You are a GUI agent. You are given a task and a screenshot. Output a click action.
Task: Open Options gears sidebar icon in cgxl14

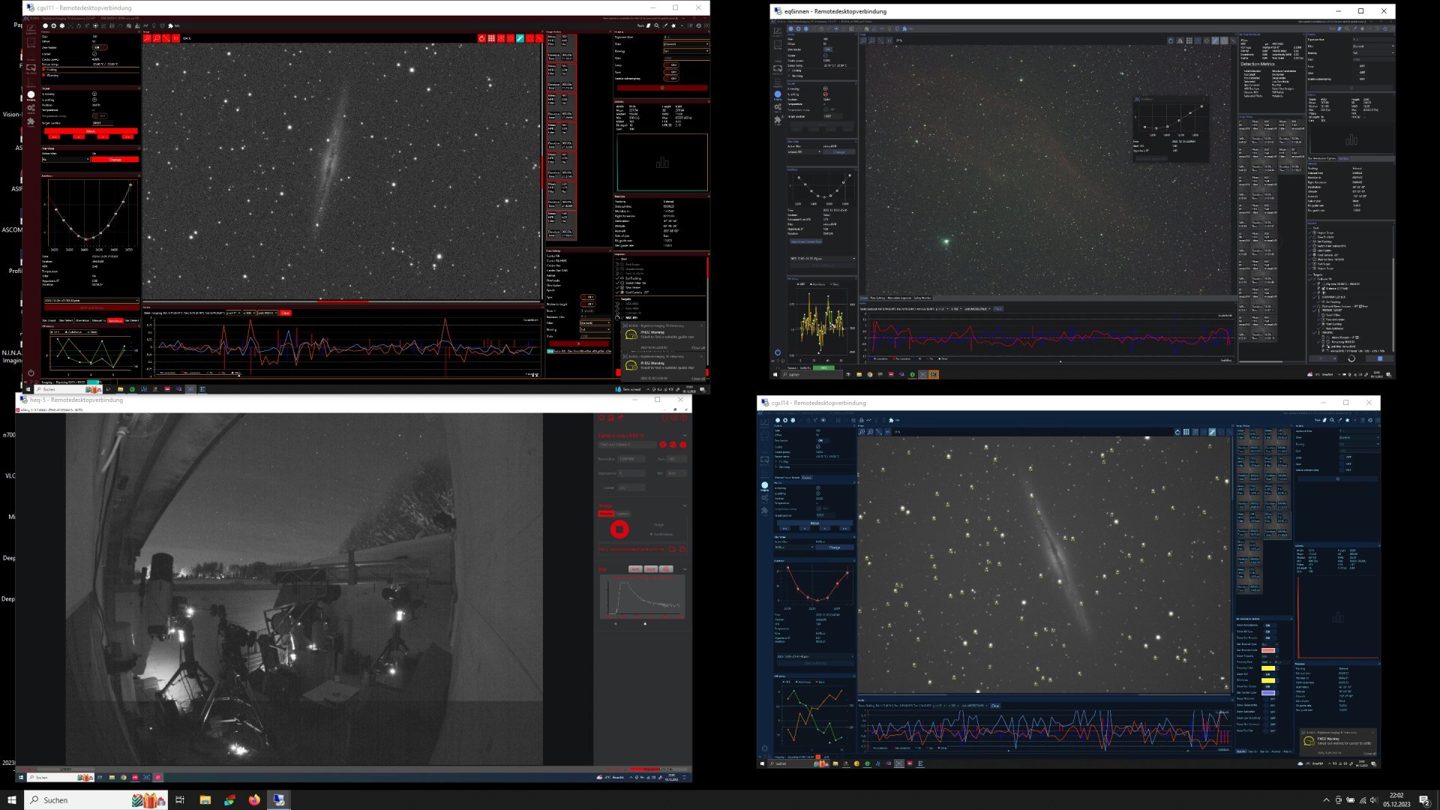(x=765, y=499)
